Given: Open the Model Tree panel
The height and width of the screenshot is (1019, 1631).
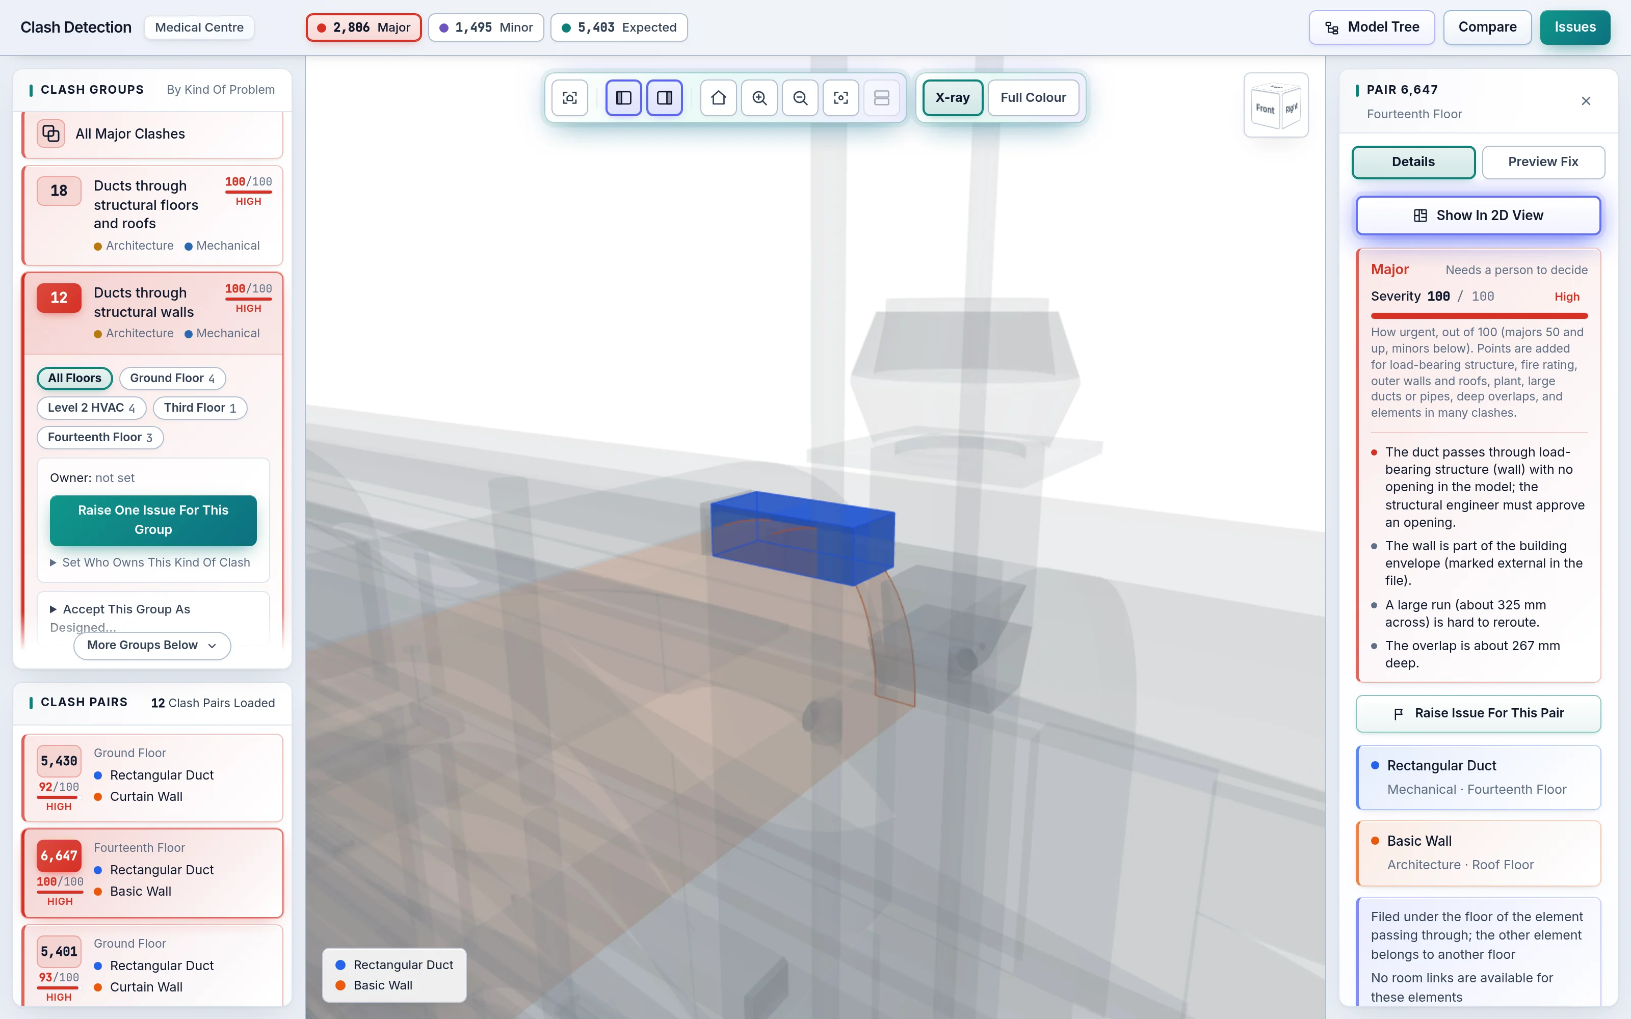Looking at the screenshot, I should [1372, 28].
